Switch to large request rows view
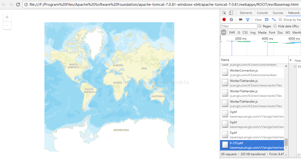The image size is (301, 159). 267,19
